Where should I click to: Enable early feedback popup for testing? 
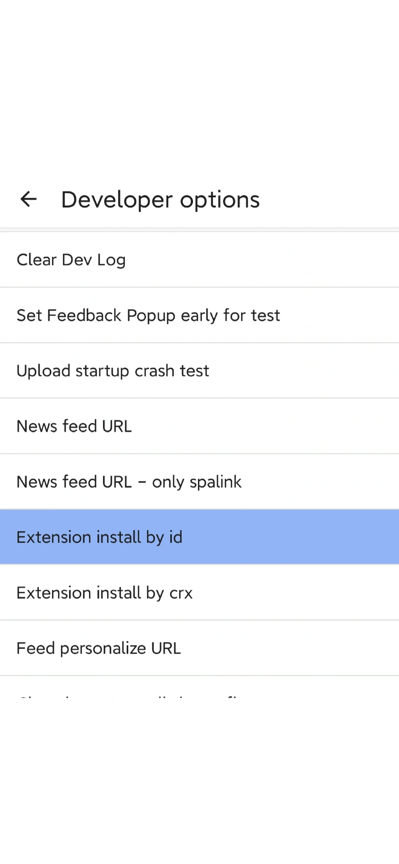(199, 315)
